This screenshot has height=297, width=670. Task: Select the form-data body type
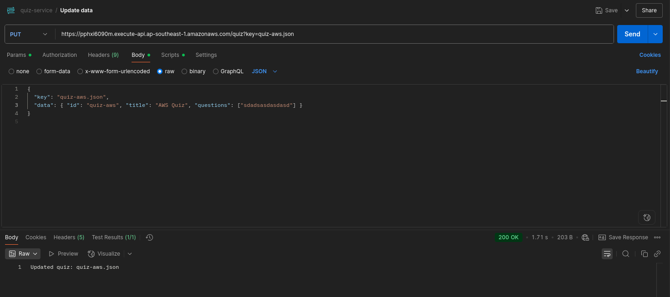pyautogui.click(x=39, y=71)
